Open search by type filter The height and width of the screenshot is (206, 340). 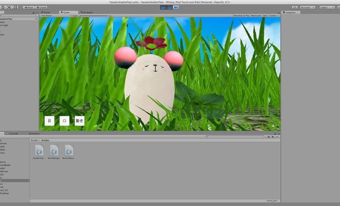pos(269,137)
